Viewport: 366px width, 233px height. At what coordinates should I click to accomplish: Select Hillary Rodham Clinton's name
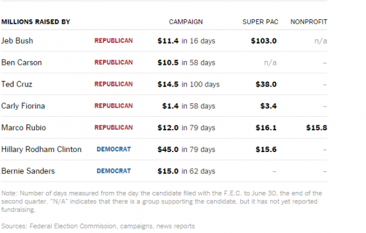(41, 150)
